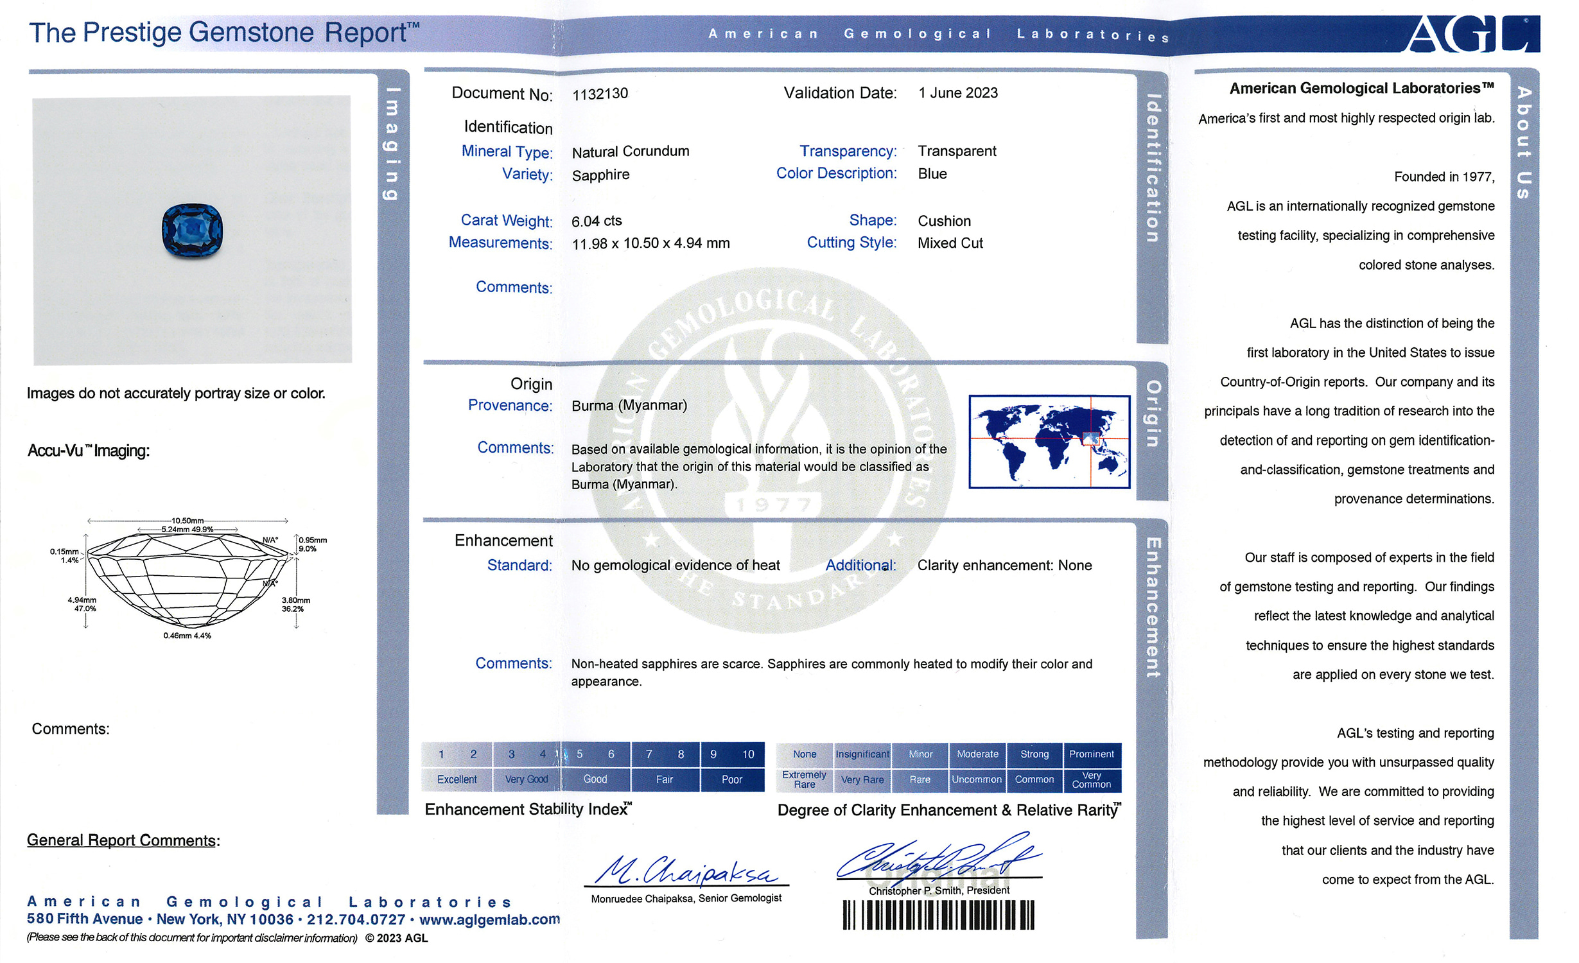Click the world map origin graphic
The height and width of the screenshot is (963, 1579).
[x=1049, y=442]
